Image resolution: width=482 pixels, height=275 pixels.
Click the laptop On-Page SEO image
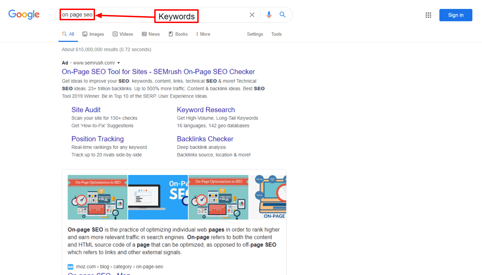coord(158,197)
